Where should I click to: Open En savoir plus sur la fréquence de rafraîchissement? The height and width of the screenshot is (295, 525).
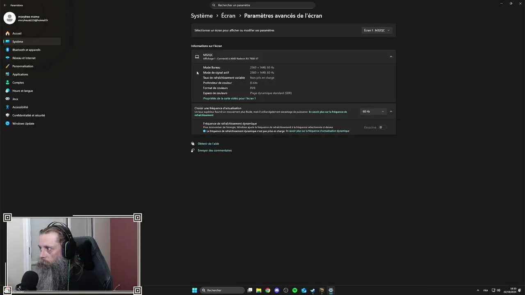(x=328, y=112)
